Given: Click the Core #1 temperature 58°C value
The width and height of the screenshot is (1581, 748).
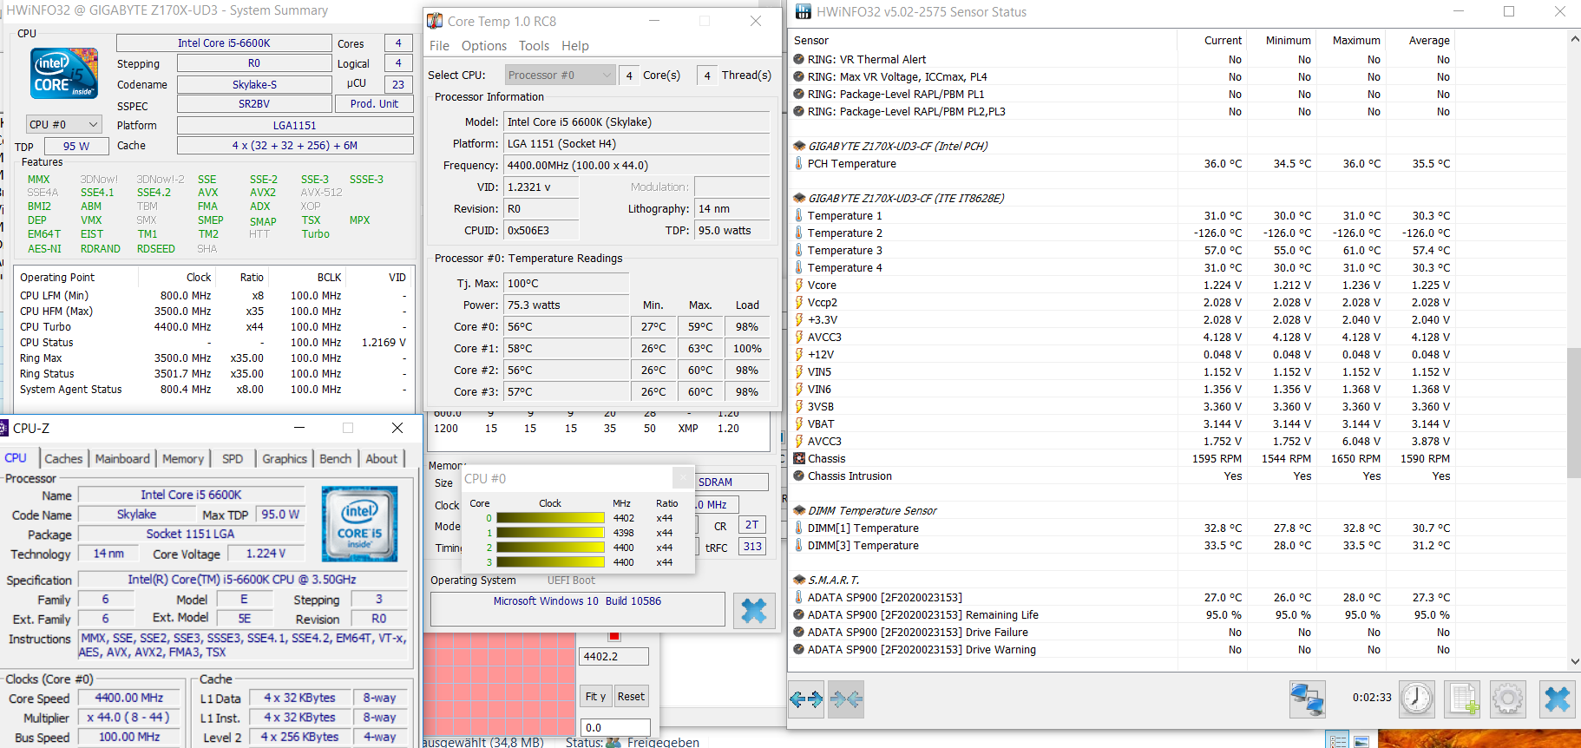Looking at the screenshot, I should tap(566, 348).
